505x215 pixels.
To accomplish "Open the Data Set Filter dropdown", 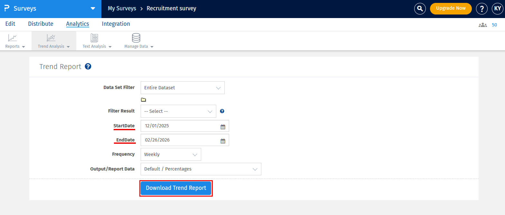I will click(x=182, y=88).
